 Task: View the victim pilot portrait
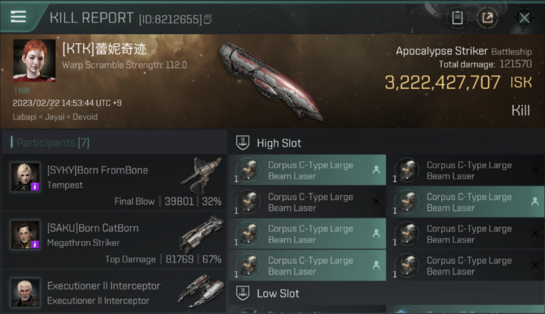(34, 60)
